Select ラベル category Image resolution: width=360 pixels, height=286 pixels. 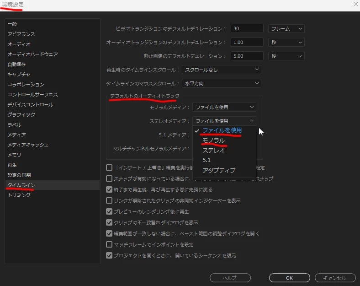tap(14, 124)
